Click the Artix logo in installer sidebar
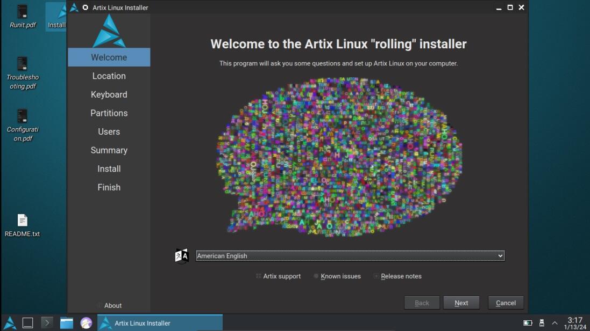This screenshot has width=590, height=331. (109, 31)
